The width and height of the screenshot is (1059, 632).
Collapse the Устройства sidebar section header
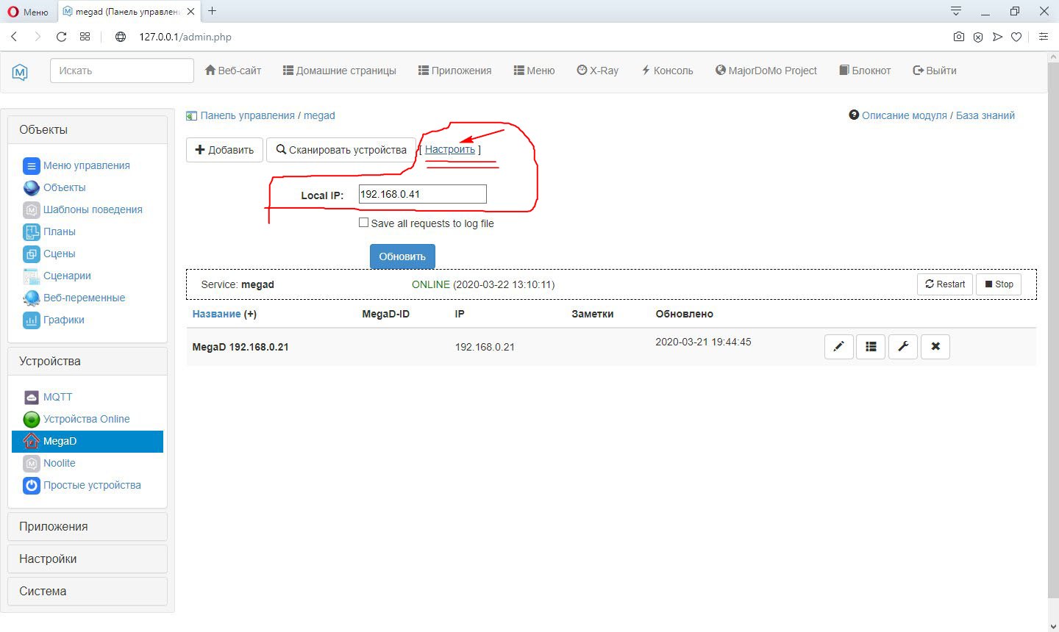[88, 361]
